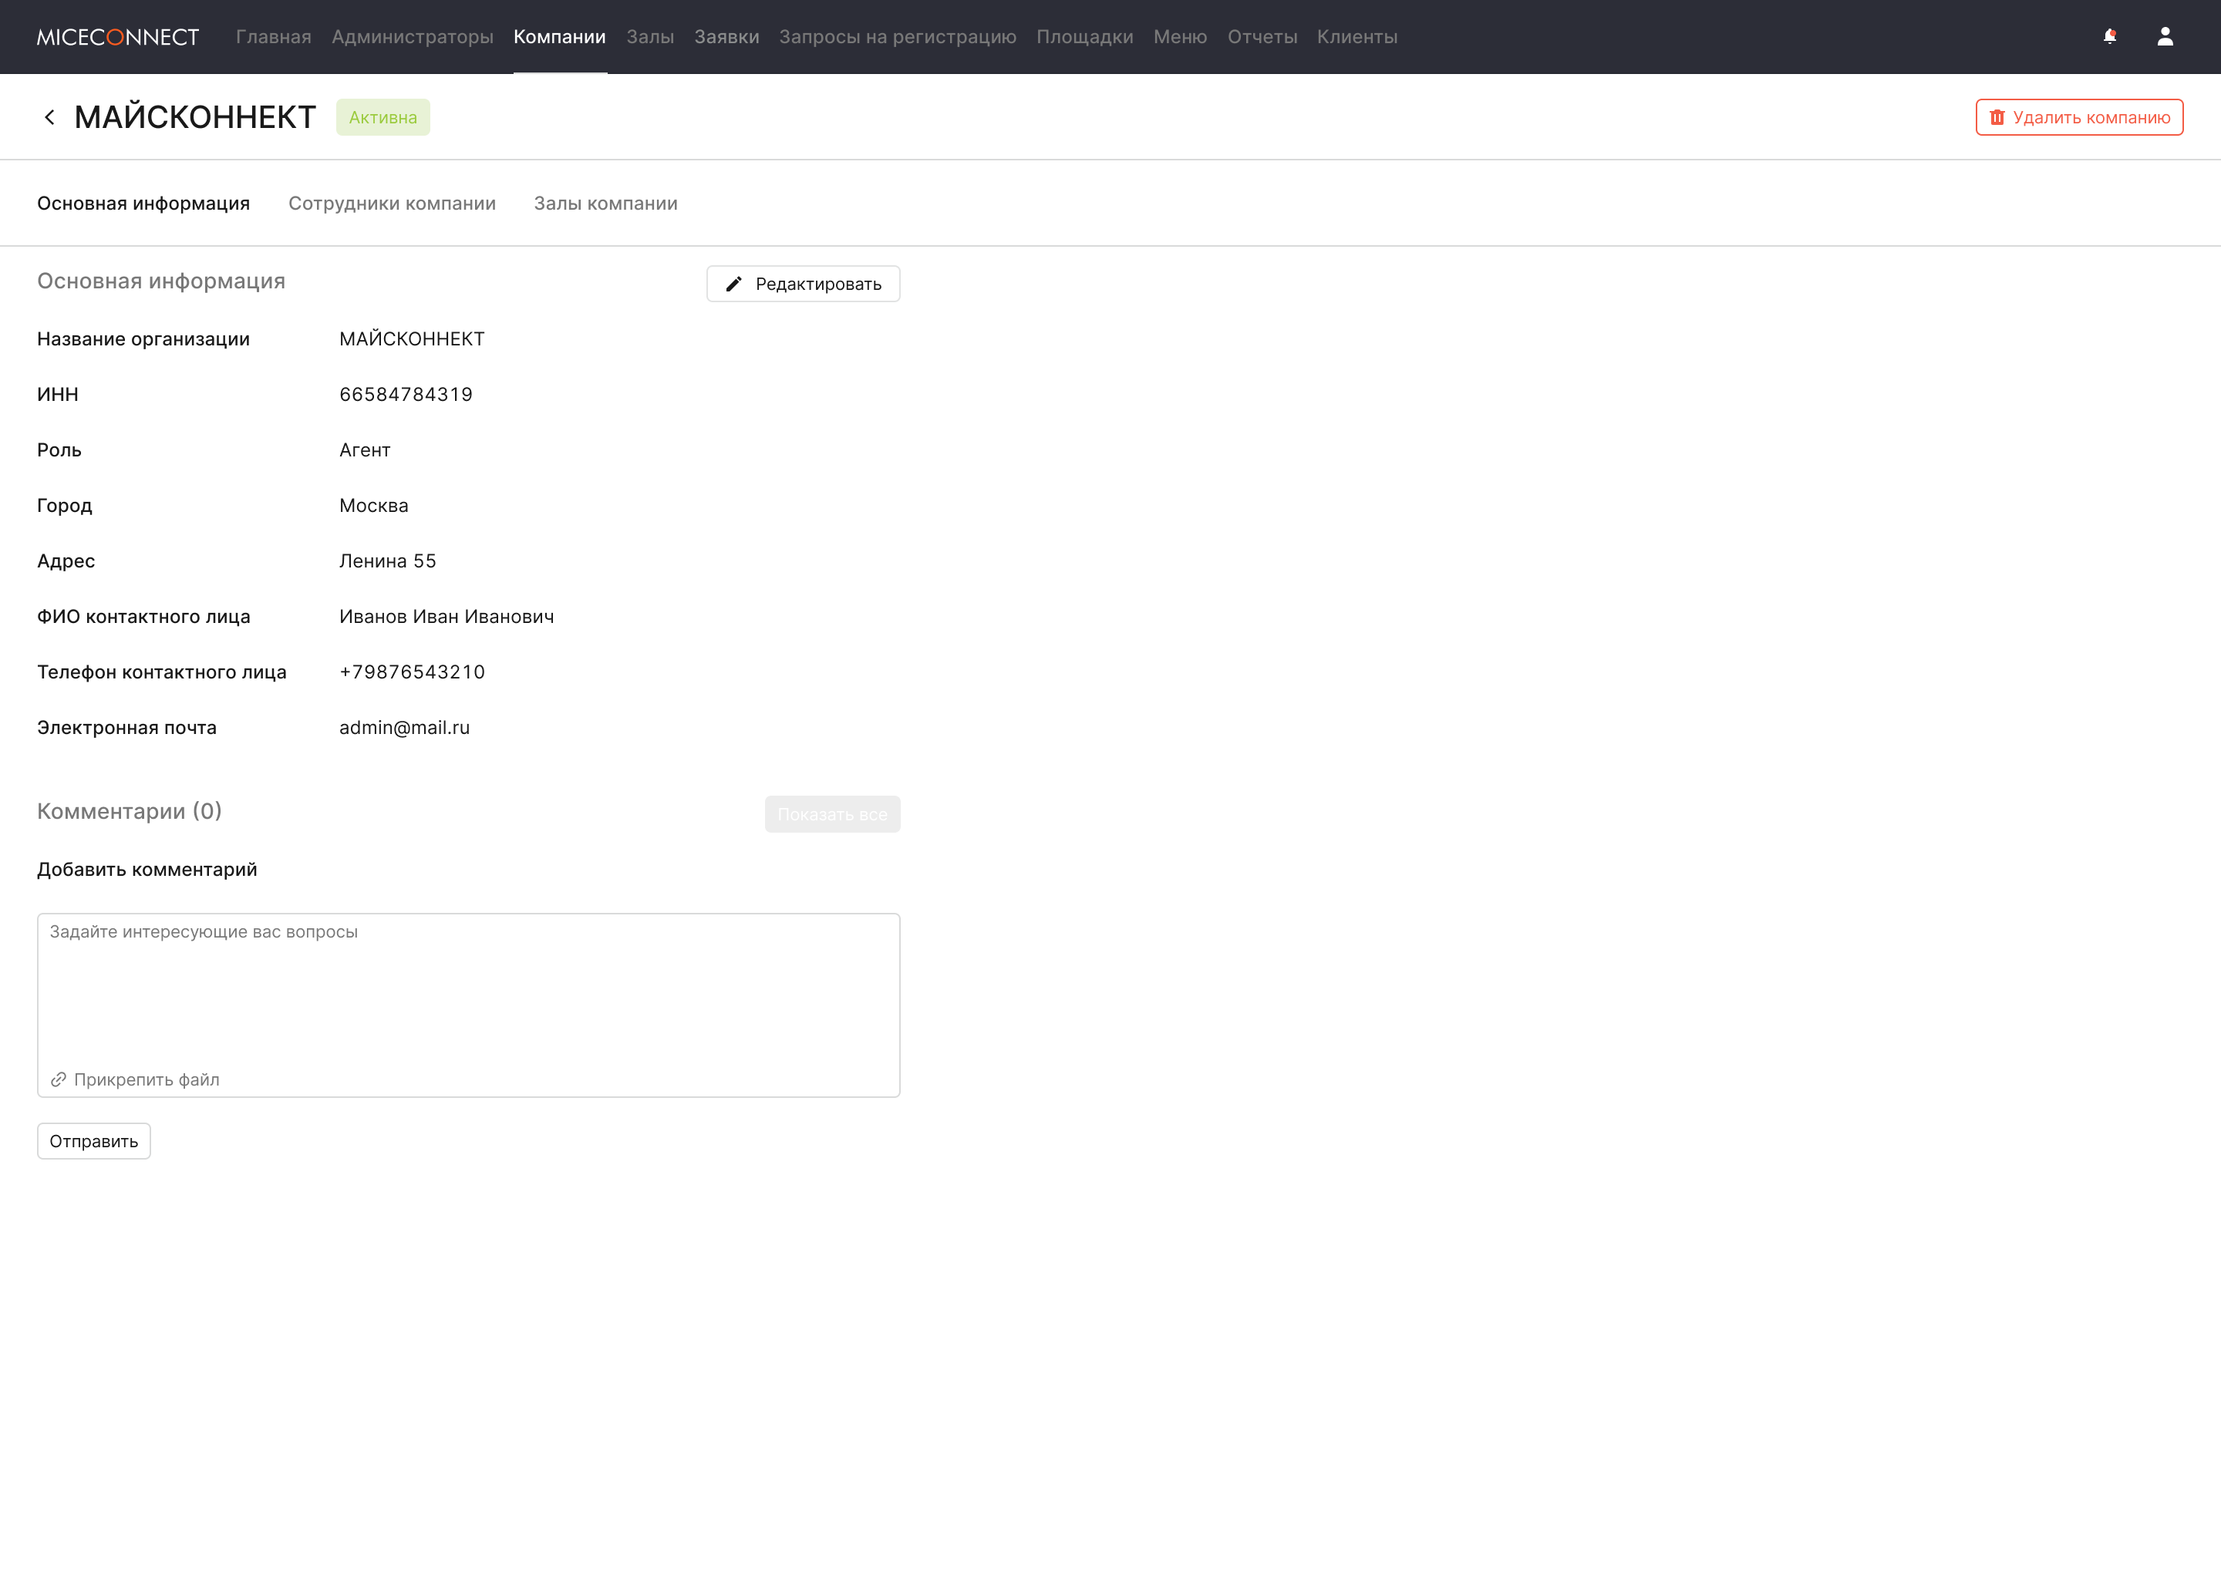
Task: Click the phone number +79876543210
Action: point(411,672)
